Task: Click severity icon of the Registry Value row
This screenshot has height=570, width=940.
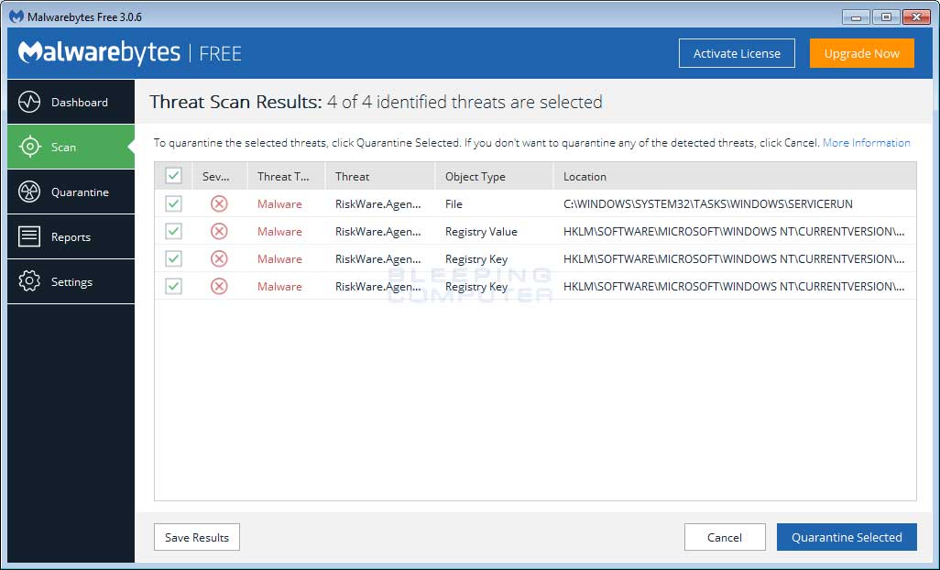Action: pyautogui.click(x=219, y=231)
